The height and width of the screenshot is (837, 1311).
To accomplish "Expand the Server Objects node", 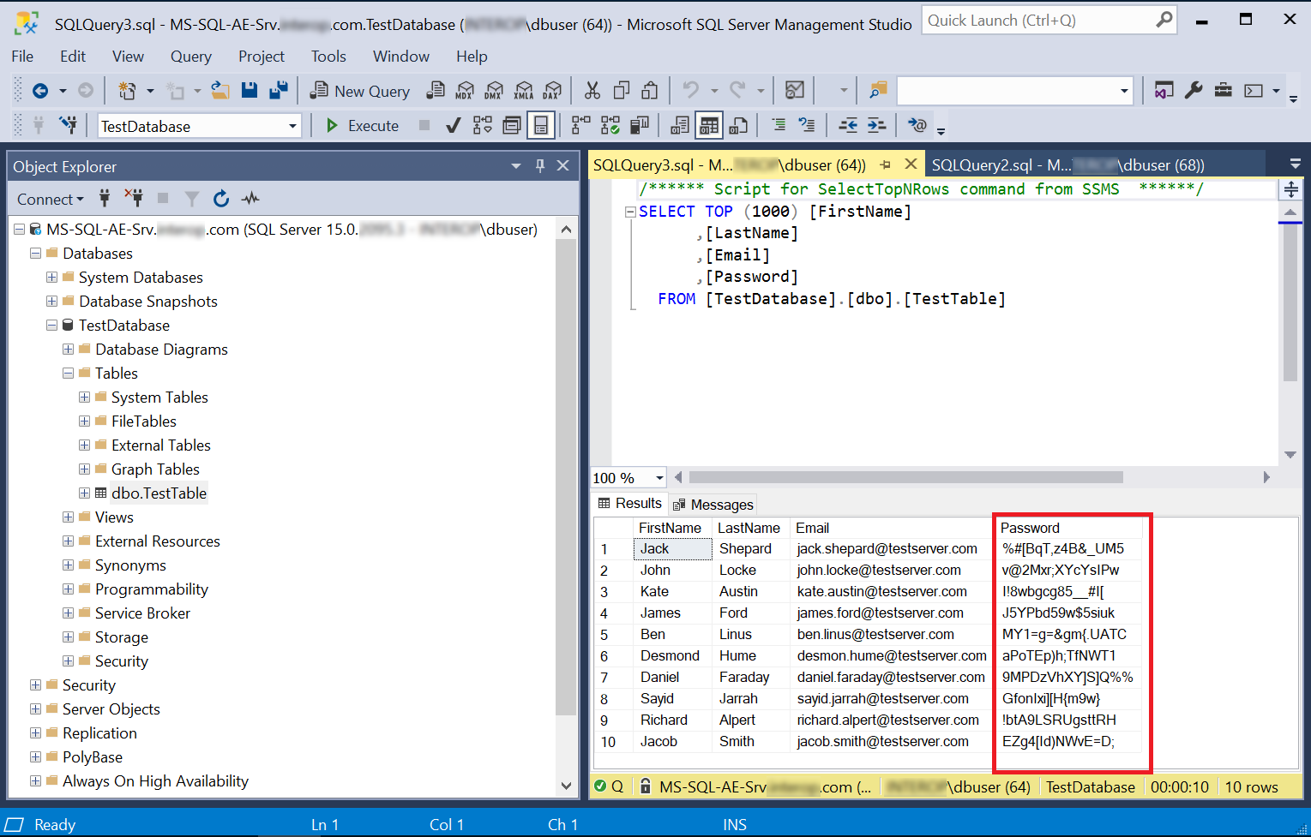I will coord(35,709).
